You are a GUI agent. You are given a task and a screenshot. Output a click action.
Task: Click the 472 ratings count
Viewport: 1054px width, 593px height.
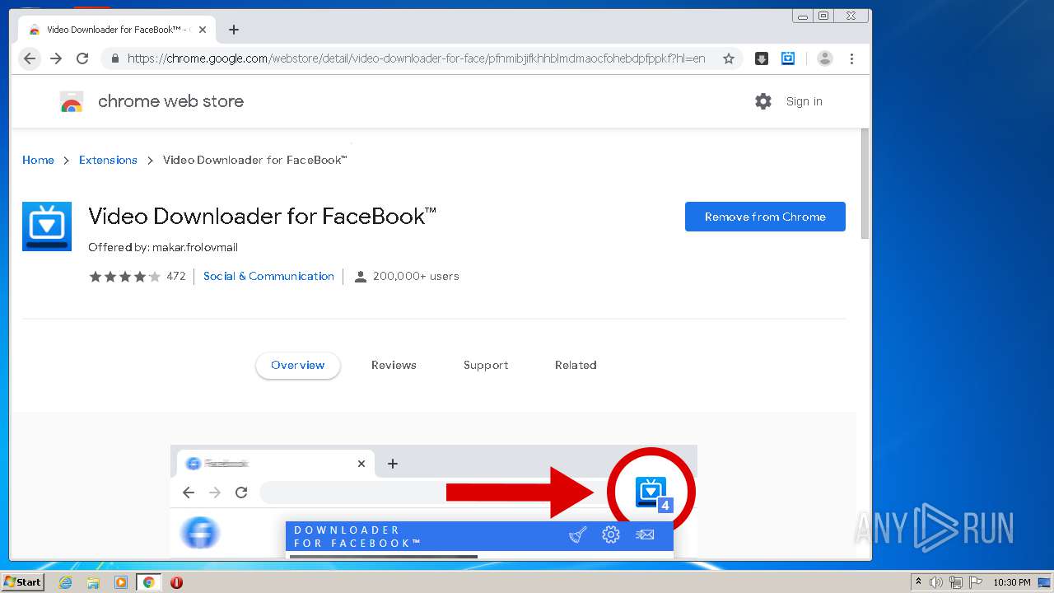click(x=176, y=276)
